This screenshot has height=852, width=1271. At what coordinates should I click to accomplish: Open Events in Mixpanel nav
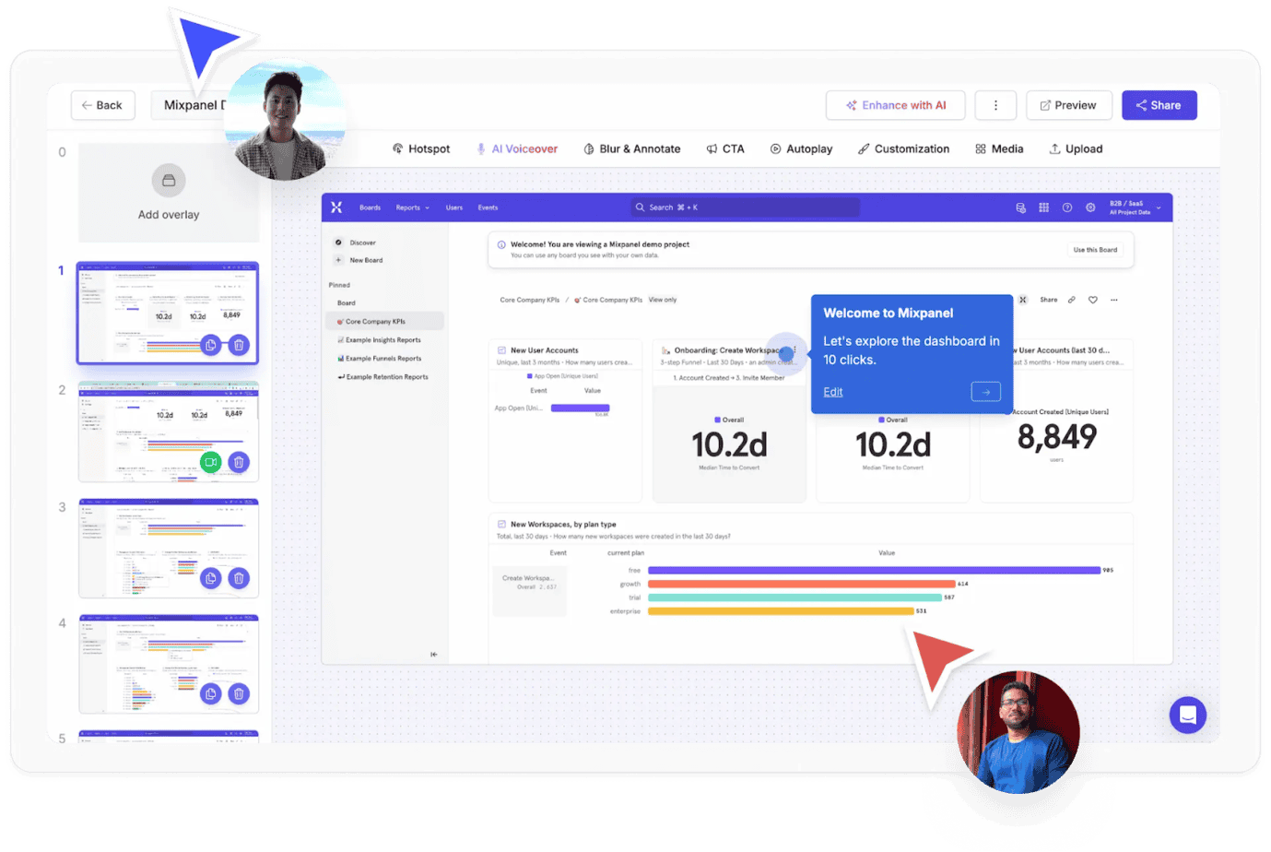point(488,207)
